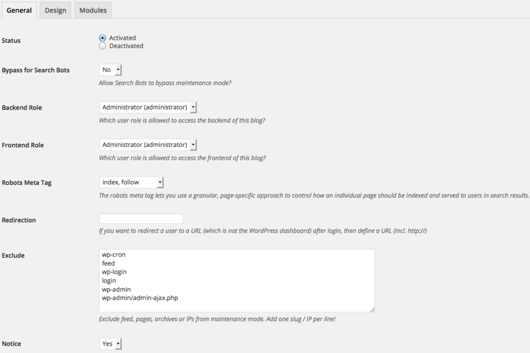The height and width of the screenshot is (353, 530).
Task: Expand the Frontend Role dropdown
Action: click(148, 145)
